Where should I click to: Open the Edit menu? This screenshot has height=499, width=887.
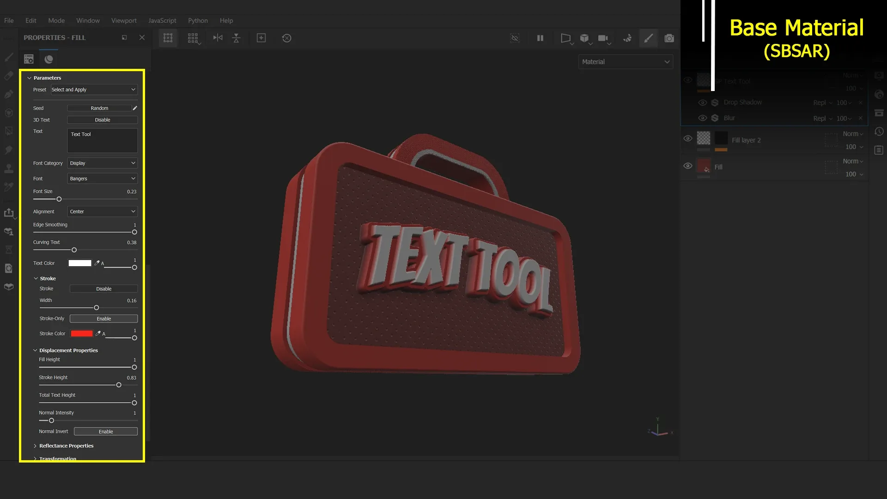[x=30, y=20]
